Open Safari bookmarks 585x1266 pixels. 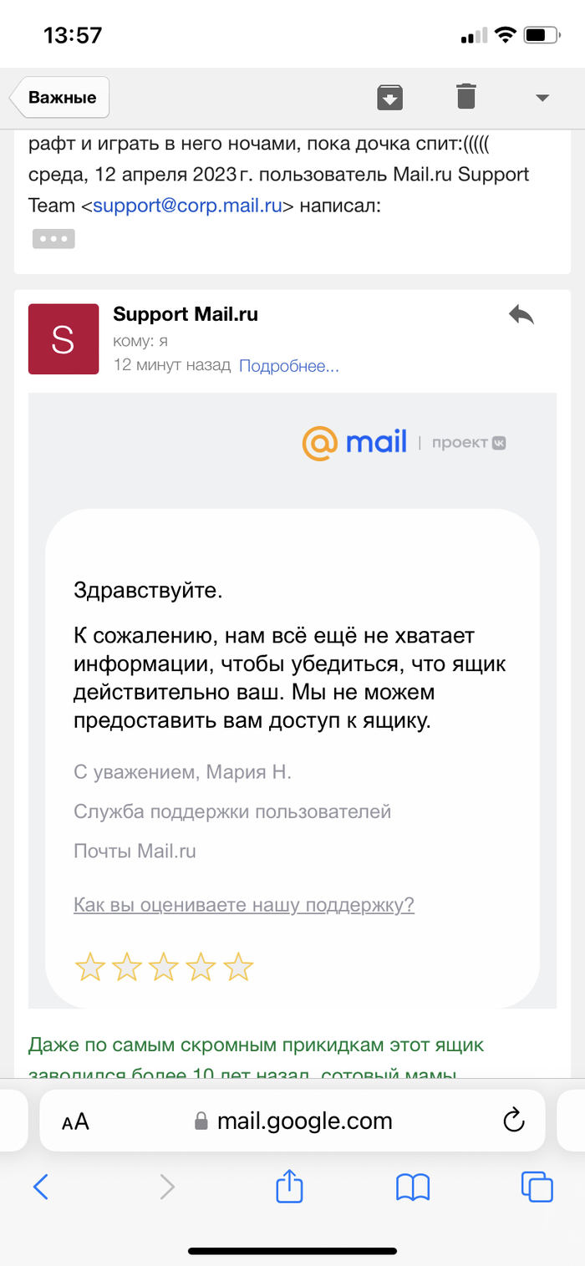pos(413,1187)
